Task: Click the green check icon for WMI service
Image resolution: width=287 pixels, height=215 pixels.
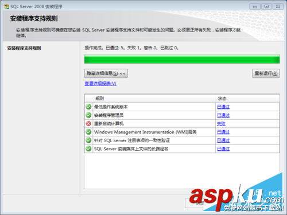Action: pos(88,132)
